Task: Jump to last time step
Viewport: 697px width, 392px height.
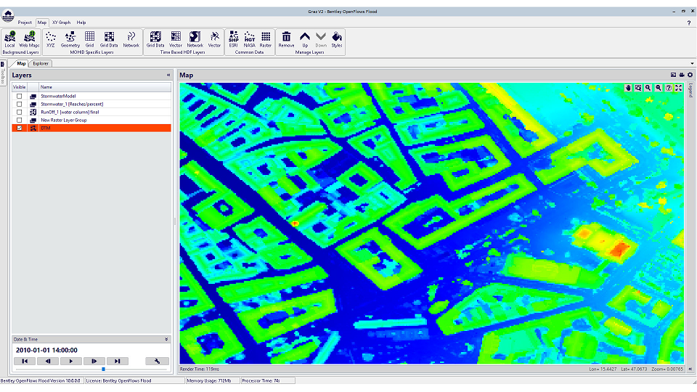Action: click(118, 362)
